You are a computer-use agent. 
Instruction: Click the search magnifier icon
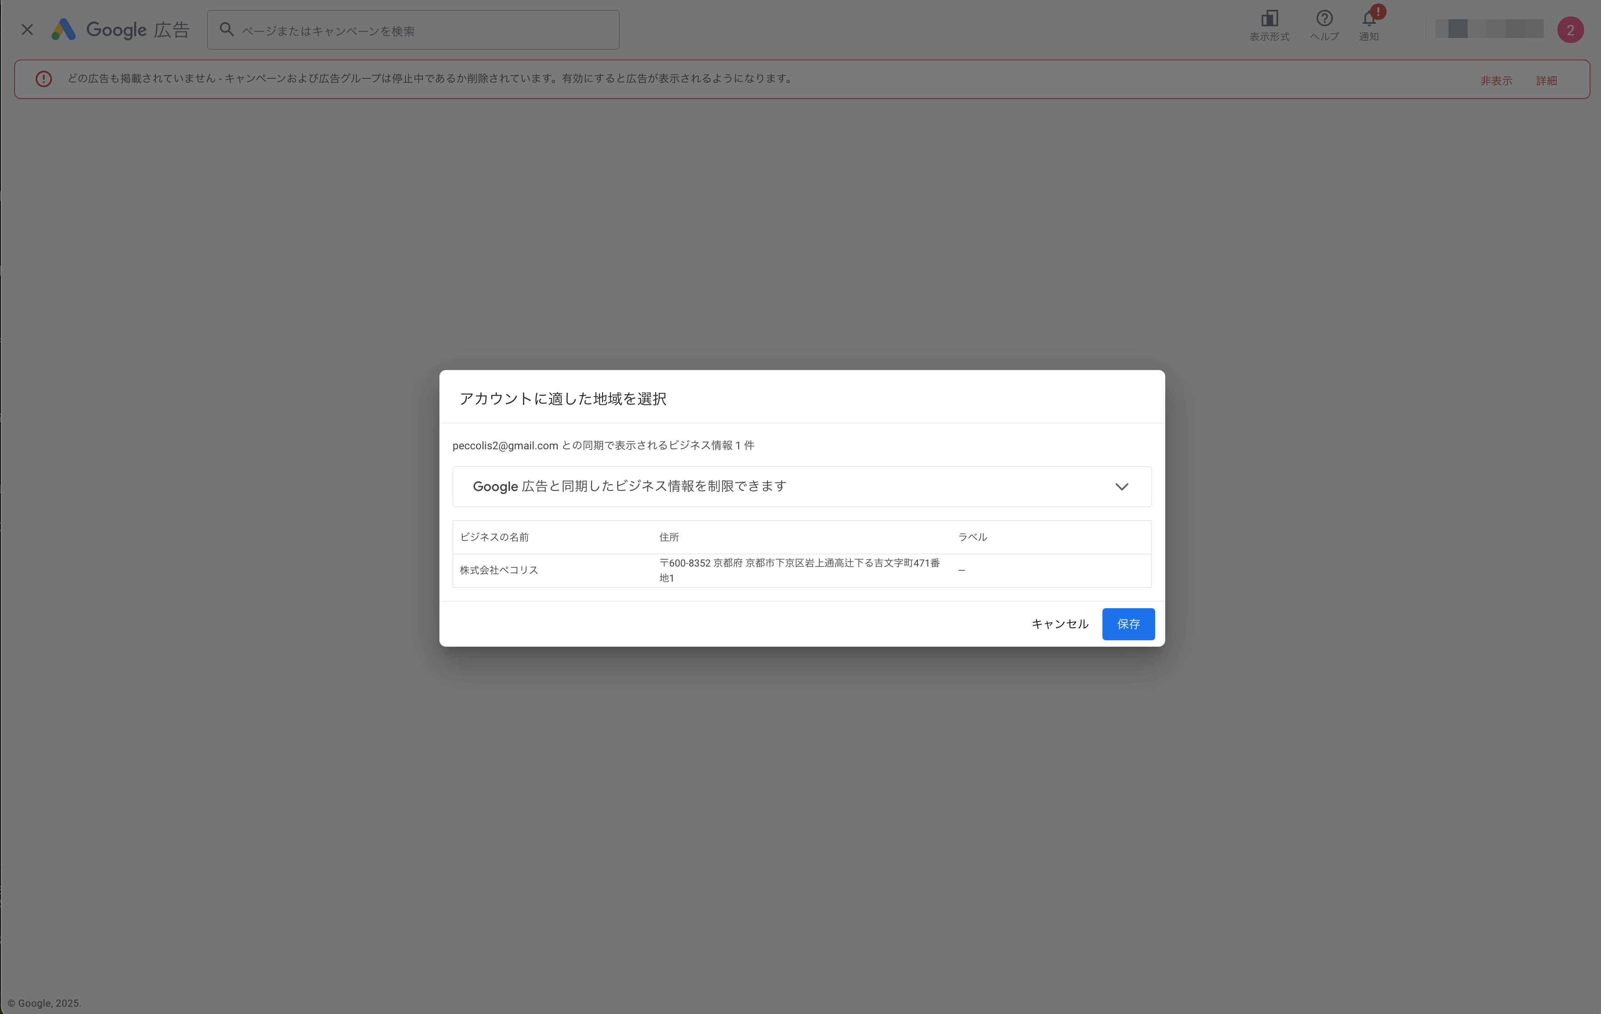227,30
